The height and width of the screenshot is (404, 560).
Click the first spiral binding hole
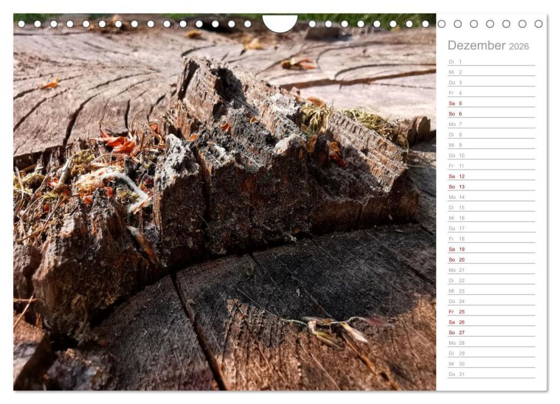(x=21, y=24)
